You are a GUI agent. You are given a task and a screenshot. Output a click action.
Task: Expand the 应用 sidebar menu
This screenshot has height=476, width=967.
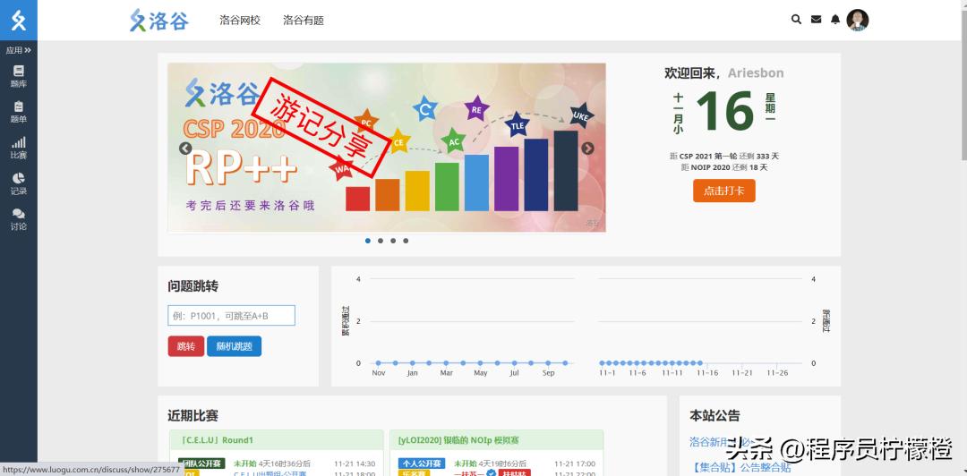click(x=19, y=50)
